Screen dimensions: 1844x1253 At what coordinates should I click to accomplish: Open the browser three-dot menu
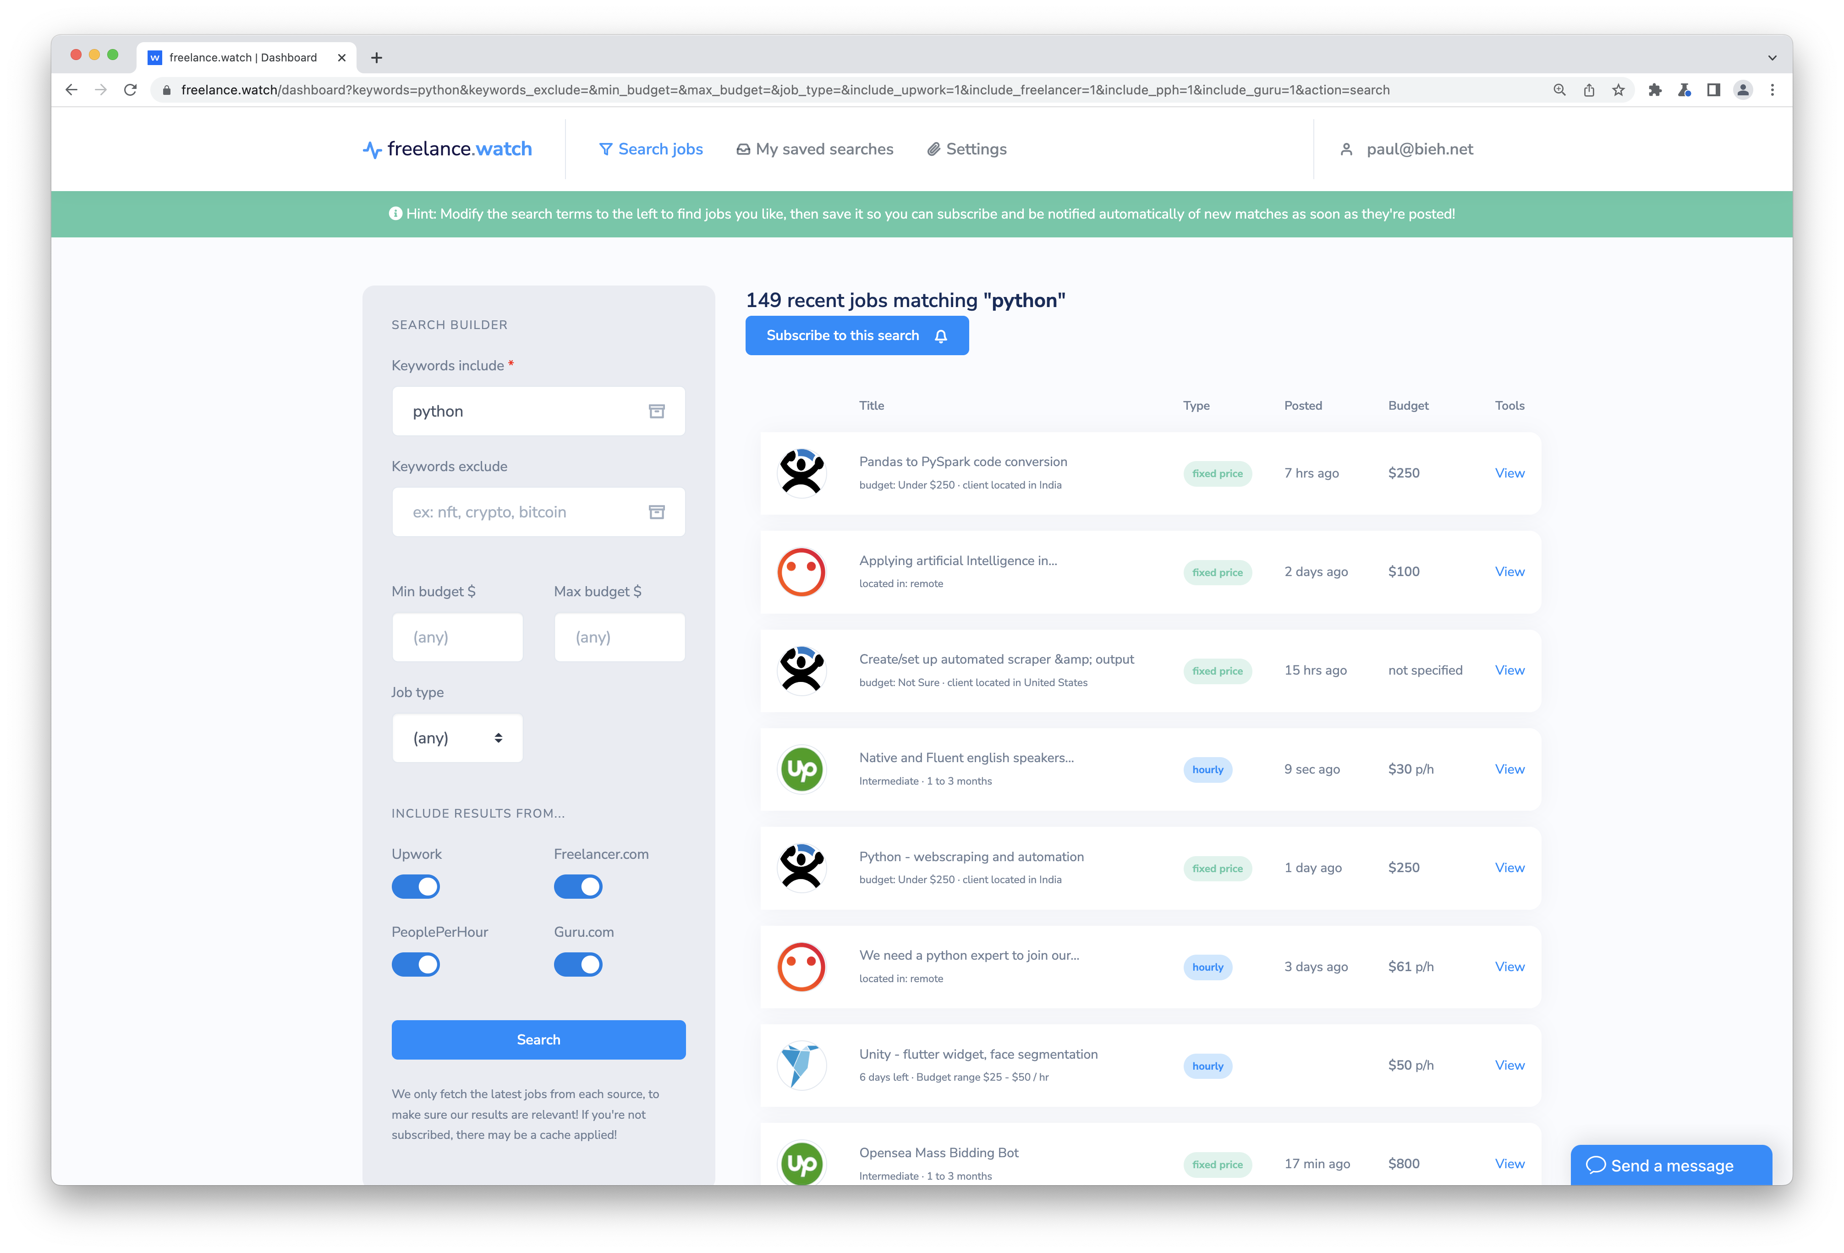click(x=1772, y=90)
